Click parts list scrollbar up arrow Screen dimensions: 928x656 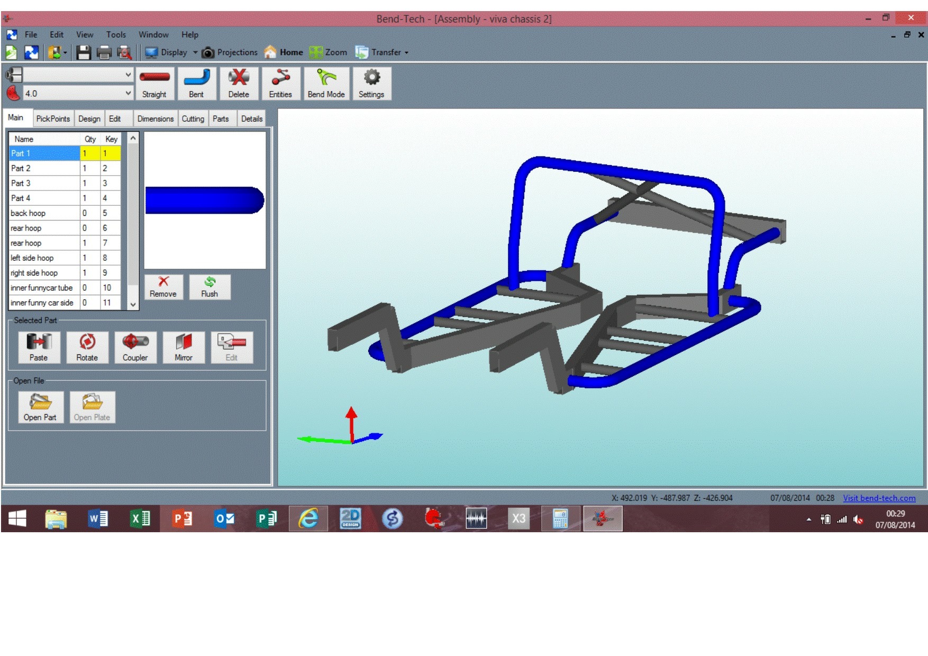coord(133,138)
